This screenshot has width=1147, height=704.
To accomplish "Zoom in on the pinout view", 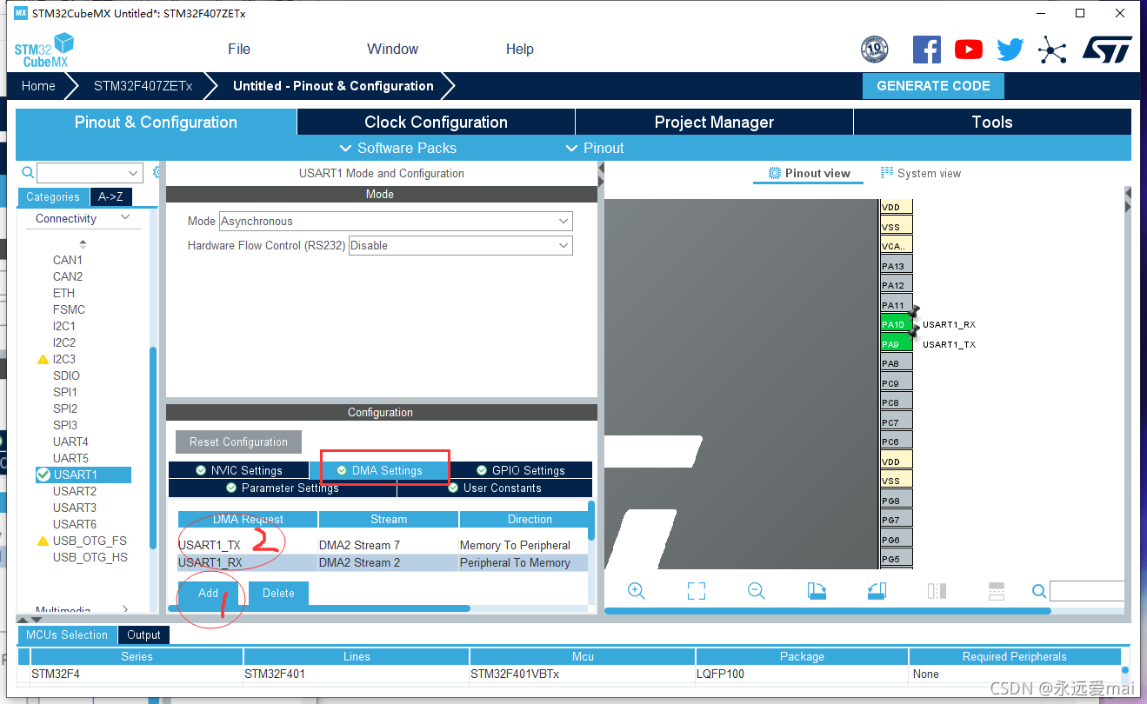I will [637, 591].
